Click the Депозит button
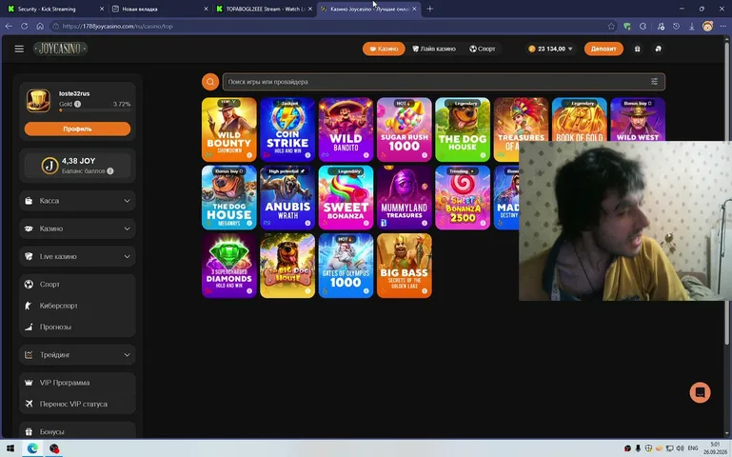This screenshot has width=732, height=457. (x=603, y=49)
